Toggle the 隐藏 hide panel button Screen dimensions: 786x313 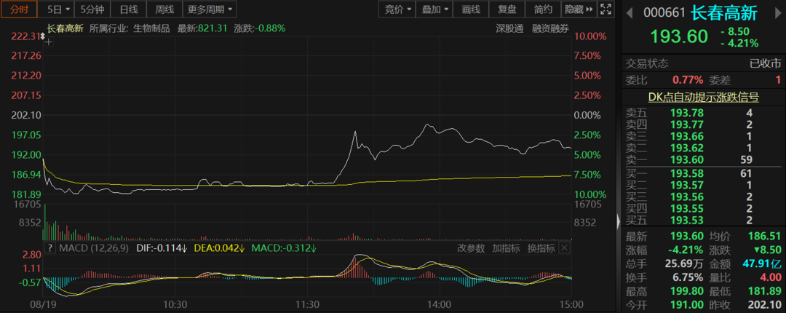576,9
